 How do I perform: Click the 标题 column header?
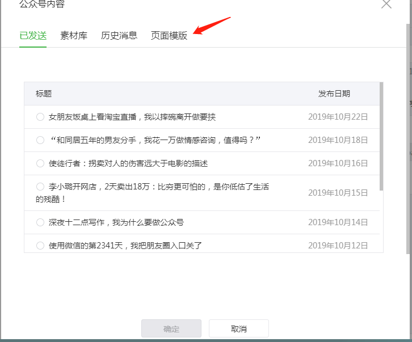coord(44,94)
